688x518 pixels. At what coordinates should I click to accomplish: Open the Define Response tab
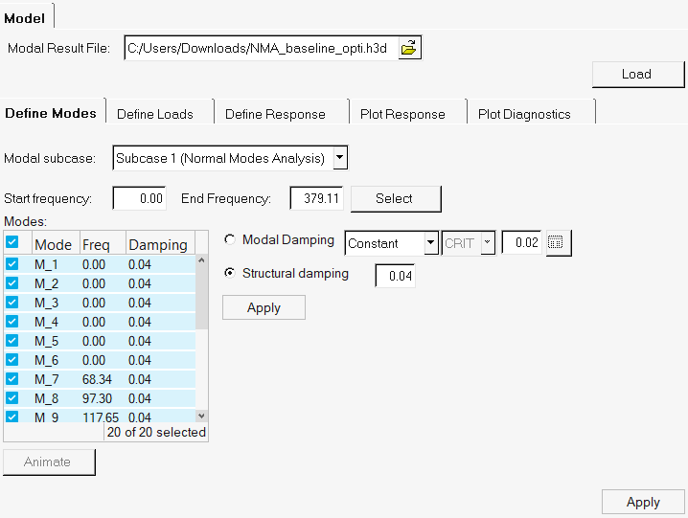pos(275,114)
